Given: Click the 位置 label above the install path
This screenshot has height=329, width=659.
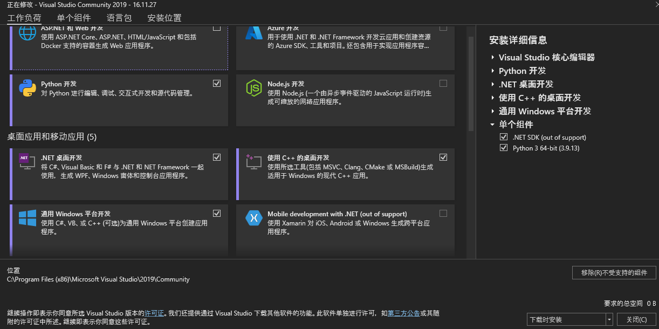Looking at the screenshot, I should click(x=13, y=270).
